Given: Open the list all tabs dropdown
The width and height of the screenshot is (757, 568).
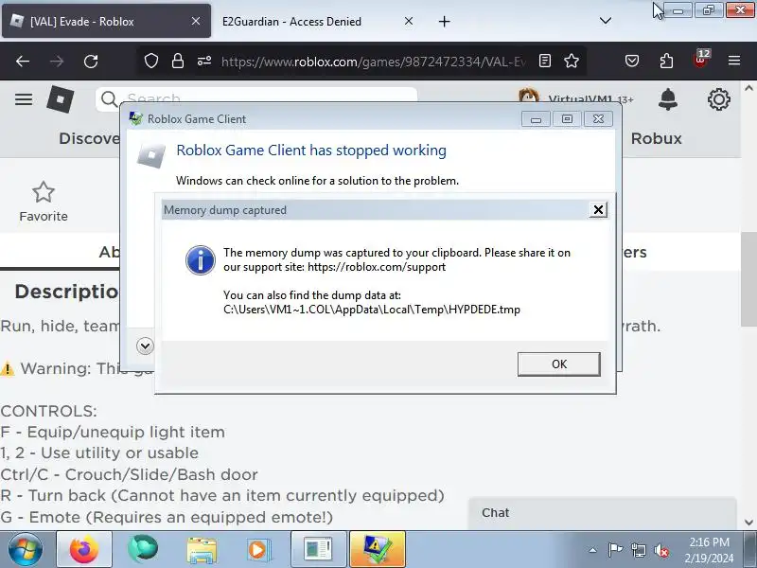Looking at the screenshot, I should 606,21.
